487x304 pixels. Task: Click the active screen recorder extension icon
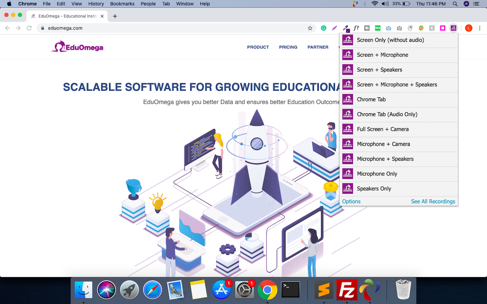point(453,28)
